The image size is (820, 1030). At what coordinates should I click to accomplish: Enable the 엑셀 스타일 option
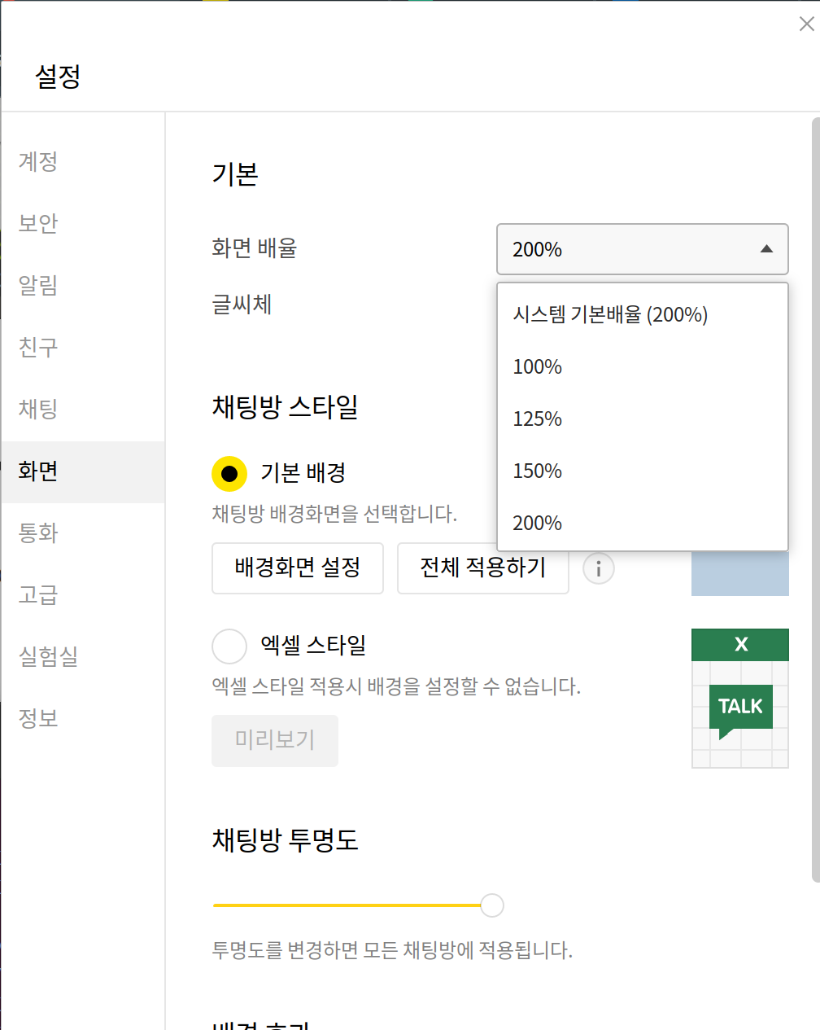click(x=229, y=646)
